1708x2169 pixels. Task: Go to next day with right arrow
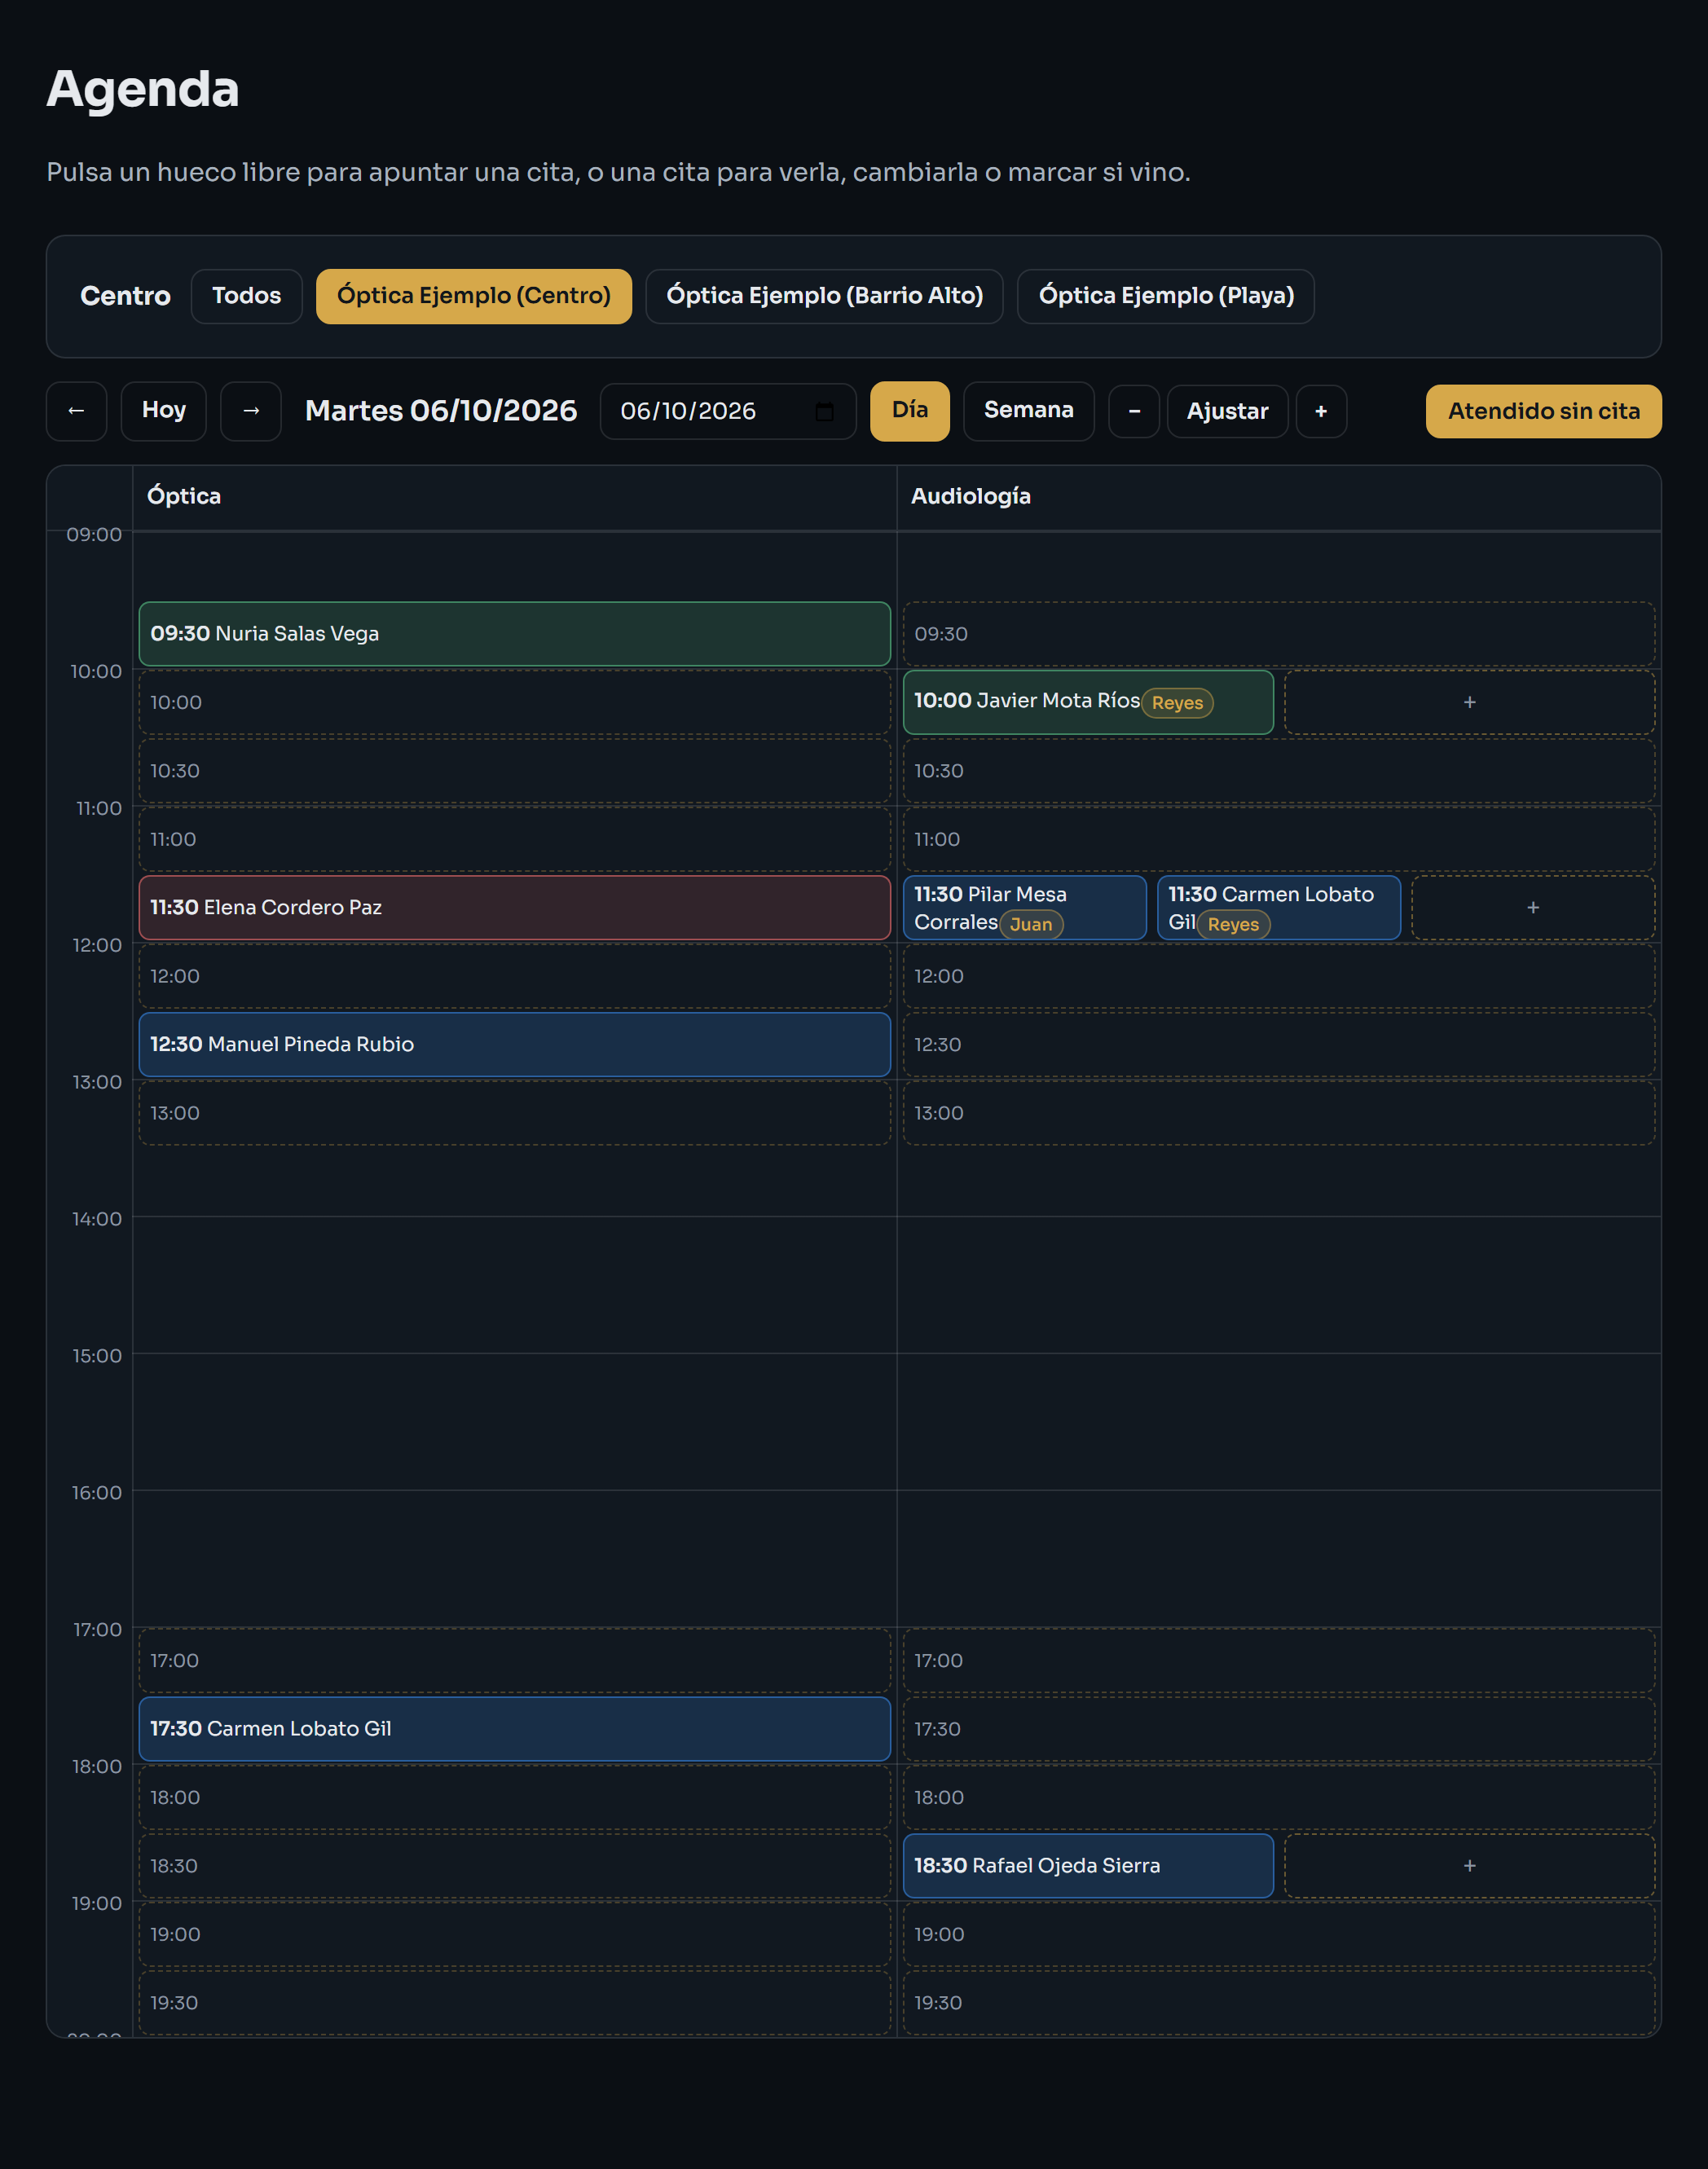coord(251,411)
